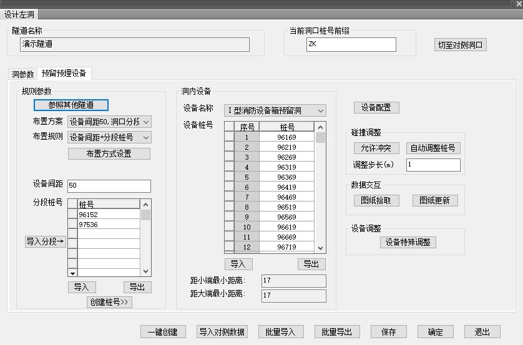523x345 pixels.
Task: Click the 参照其他隧道 button
Action: click(x=71, y=105)
